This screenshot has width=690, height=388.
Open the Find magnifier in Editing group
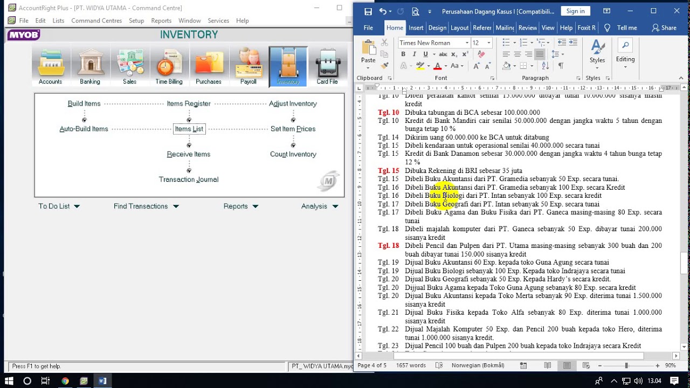(x=625, y=45)
